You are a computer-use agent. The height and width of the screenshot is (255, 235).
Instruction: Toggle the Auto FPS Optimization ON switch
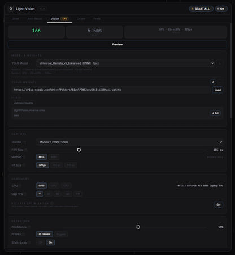click(219, 205)
